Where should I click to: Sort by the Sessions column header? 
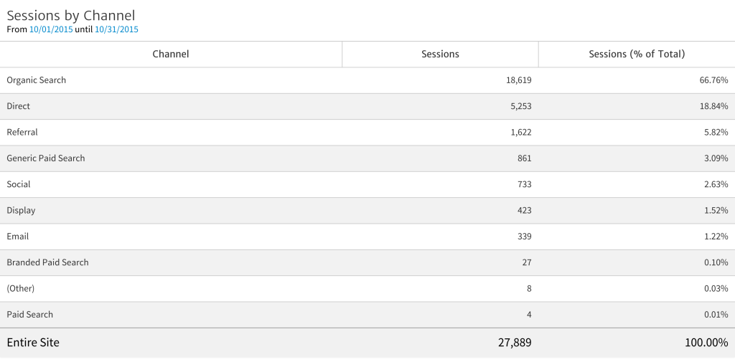[x=440, y=54]
